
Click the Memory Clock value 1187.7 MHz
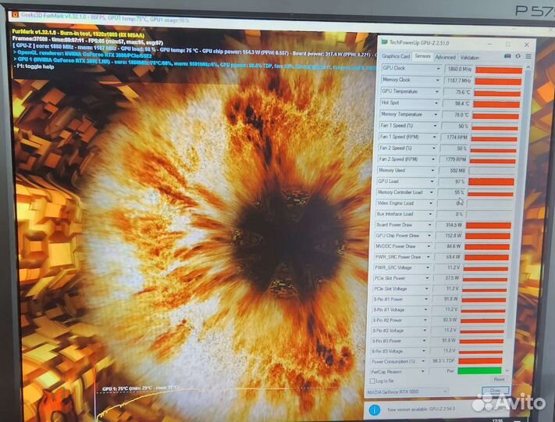click(x=457, y=80)
